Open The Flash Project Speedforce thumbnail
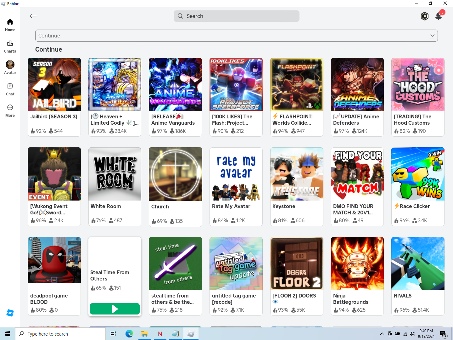This screenshot has height=340, width=453. point(236,84)
